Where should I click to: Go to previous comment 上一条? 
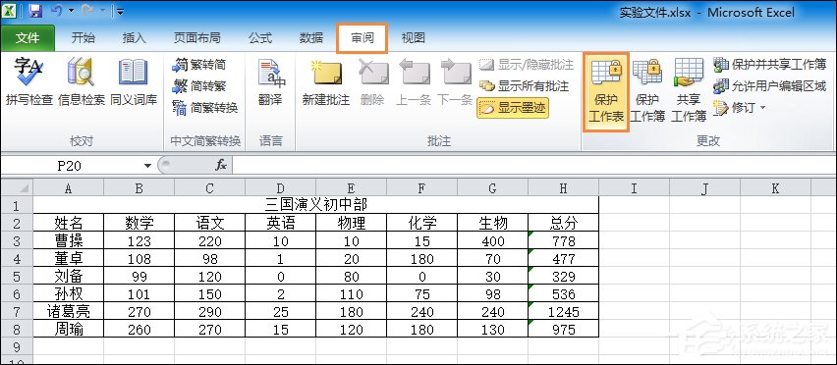[414, 82]
